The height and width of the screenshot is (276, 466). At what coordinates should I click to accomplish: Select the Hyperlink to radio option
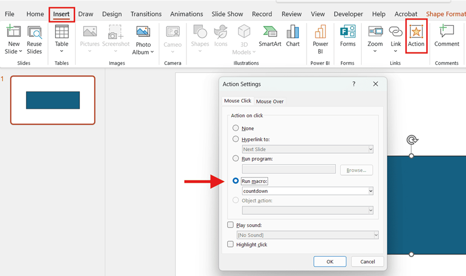pos(236,139)
